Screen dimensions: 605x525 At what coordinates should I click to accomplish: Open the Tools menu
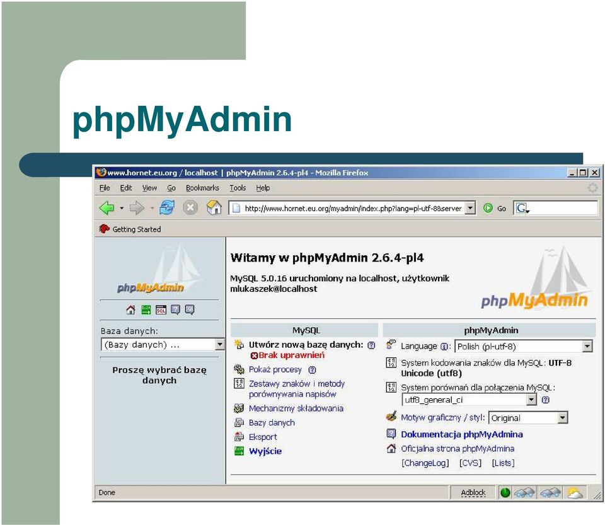tap(238, 188)
